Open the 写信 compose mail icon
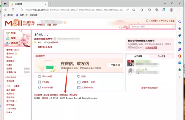The height and width of the screenshot is (120, 185). click(8, 33)
